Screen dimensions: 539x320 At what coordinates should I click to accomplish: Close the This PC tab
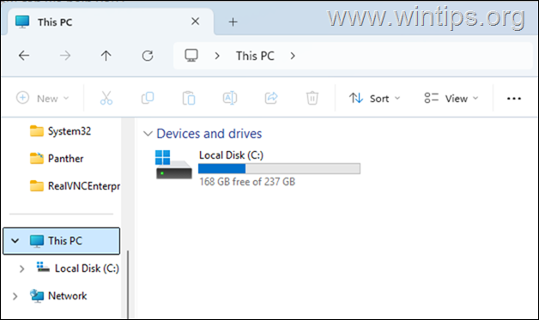[195, 21]
